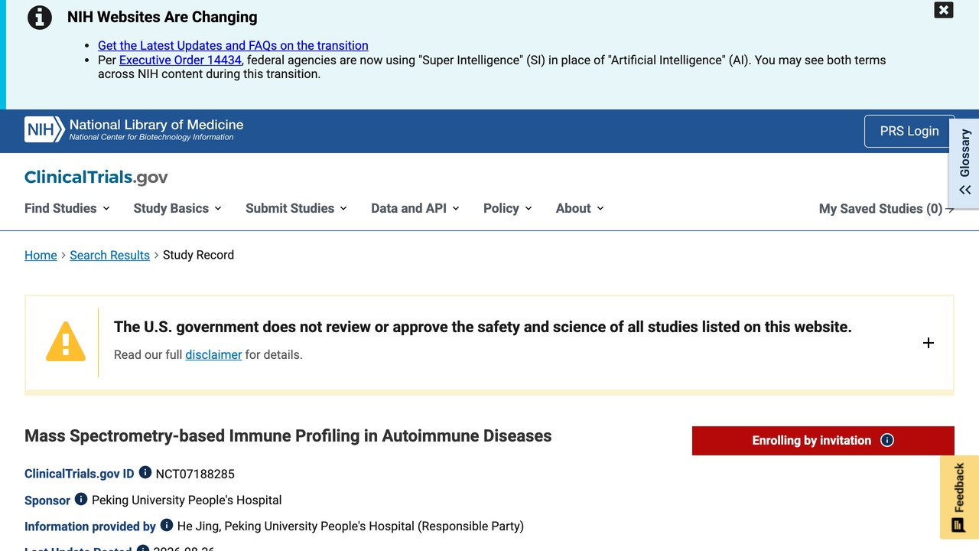Open My Saved Studies (0)
The width and height of the screenshot is (979, 551).
coord(886,209)
